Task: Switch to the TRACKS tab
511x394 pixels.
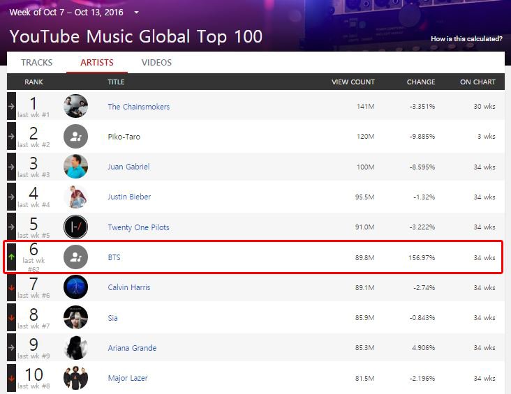Action: (37, 63)
